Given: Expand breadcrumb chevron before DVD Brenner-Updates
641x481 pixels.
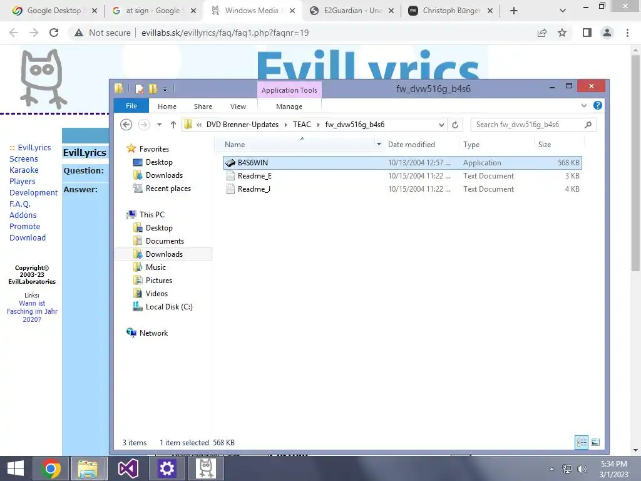Looking at the screenshot, I should tap(199, 125).
